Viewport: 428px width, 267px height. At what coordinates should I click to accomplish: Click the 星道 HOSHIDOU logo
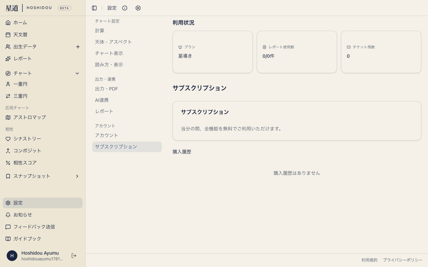pyautogui.click(x=29, y=8)
